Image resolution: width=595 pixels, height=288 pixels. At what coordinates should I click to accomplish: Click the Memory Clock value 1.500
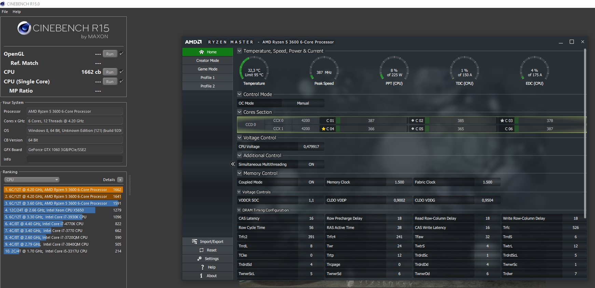pyautogui.click(x=399, y=182)
